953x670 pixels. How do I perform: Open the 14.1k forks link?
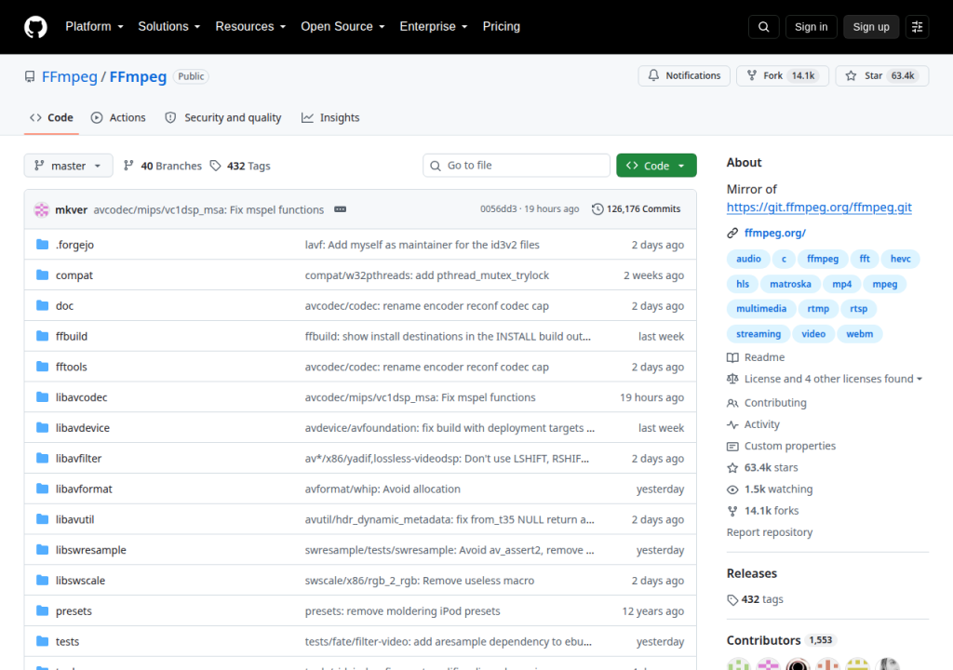tap(772, 511)
